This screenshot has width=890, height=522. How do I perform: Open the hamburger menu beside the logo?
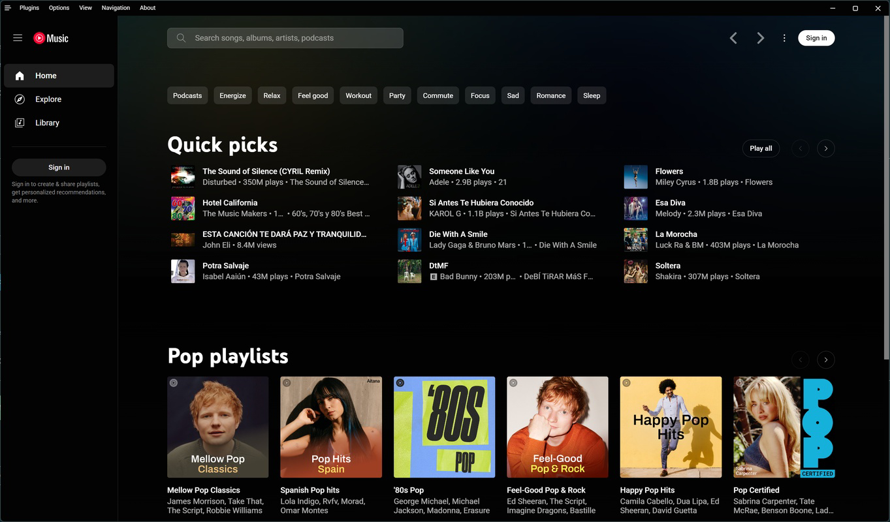click(x=18, y=37)
